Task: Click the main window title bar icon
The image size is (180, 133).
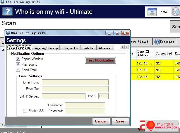Action: 2,1
